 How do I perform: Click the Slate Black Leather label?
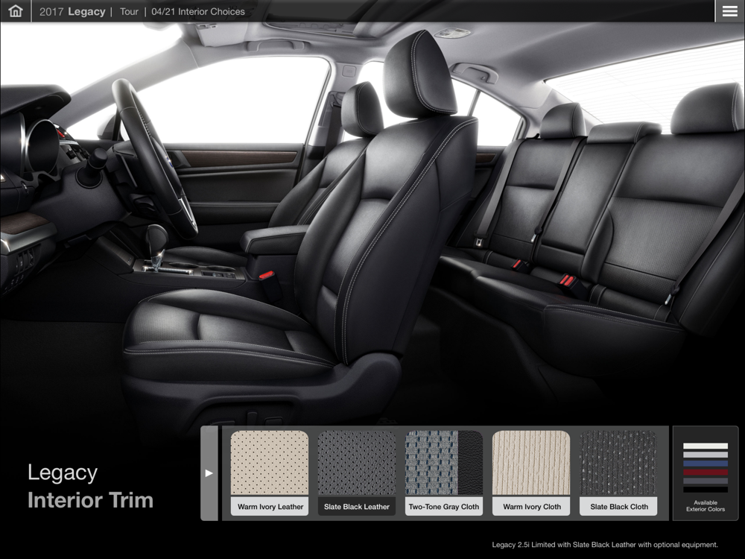[x=356, y=507]
